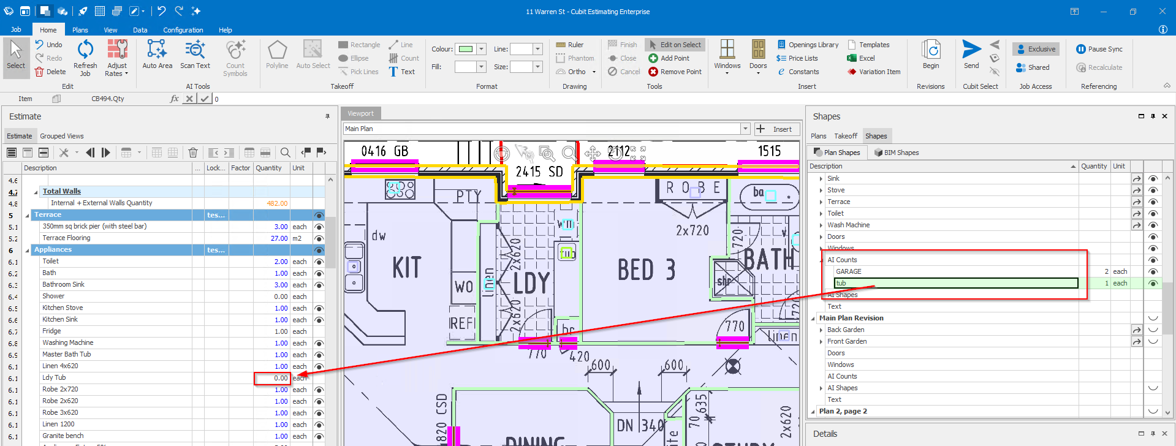
Task: Switch to BIM Shapes tab
Action: pos(897,153)
